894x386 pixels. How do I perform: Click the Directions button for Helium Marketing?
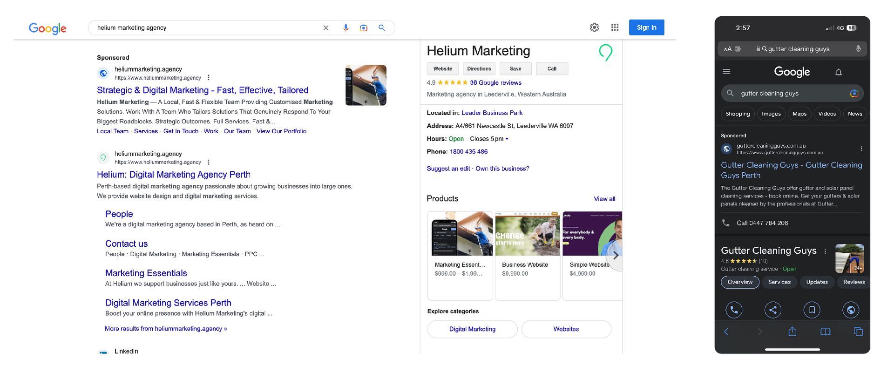(479, 69)
